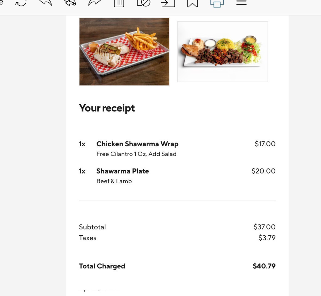Click the Free Cilantro, Add Salad text
Screen dimensions: 321x296
pos(136,154)
